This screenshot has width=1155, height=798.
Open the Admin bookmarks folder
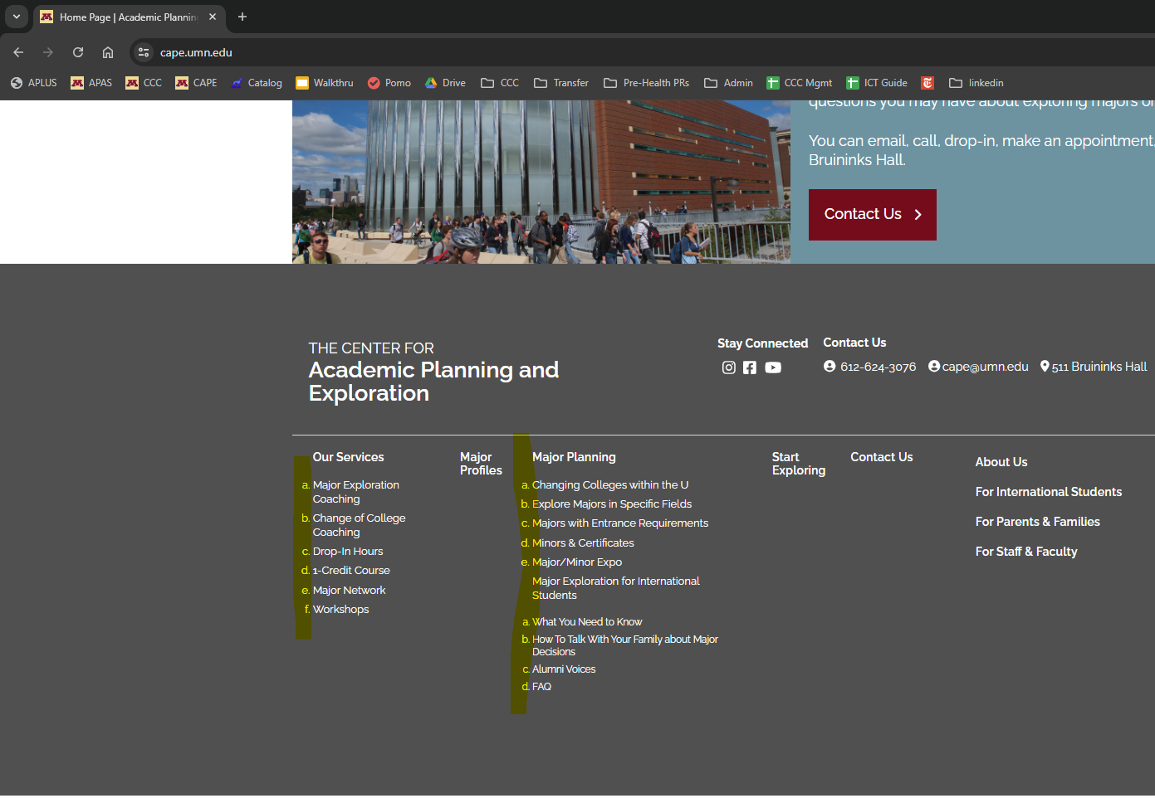728,83
